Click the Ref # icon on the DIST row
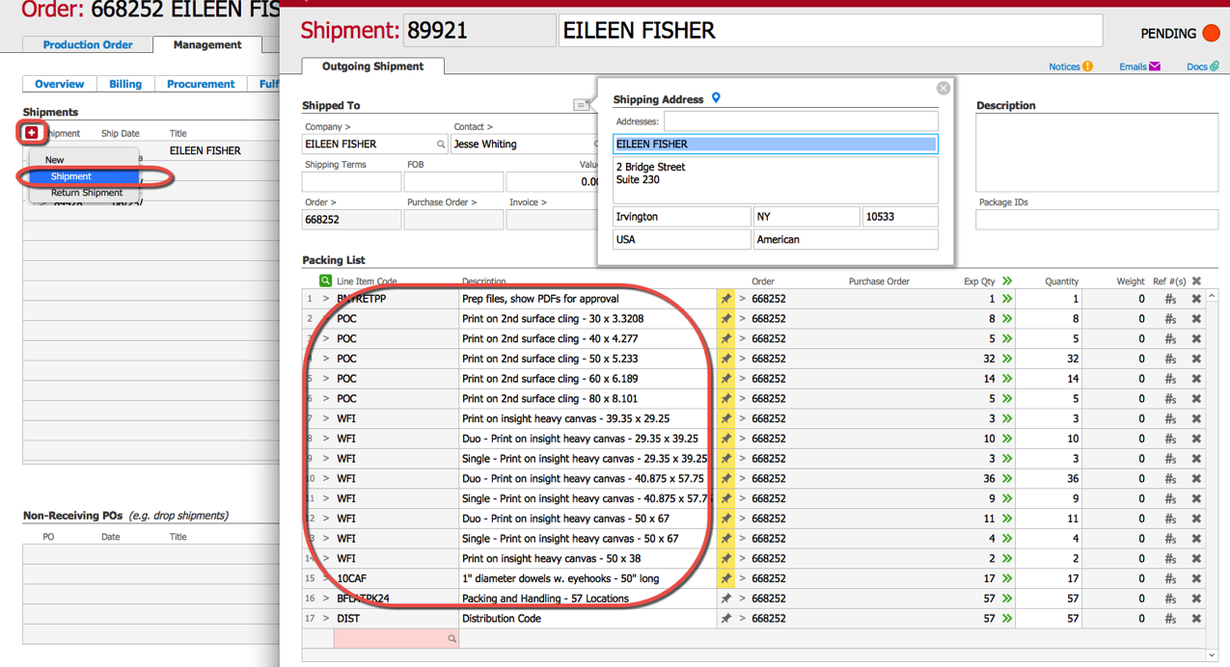Screen dimensions: 1230x667 click(1170, 619)
